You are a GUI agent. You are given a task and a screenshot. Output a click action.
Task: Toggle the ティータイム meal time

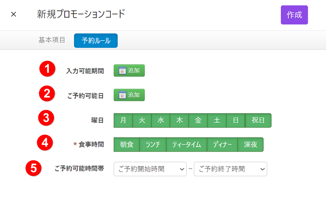pyautogui.click(x=187, y=145)
